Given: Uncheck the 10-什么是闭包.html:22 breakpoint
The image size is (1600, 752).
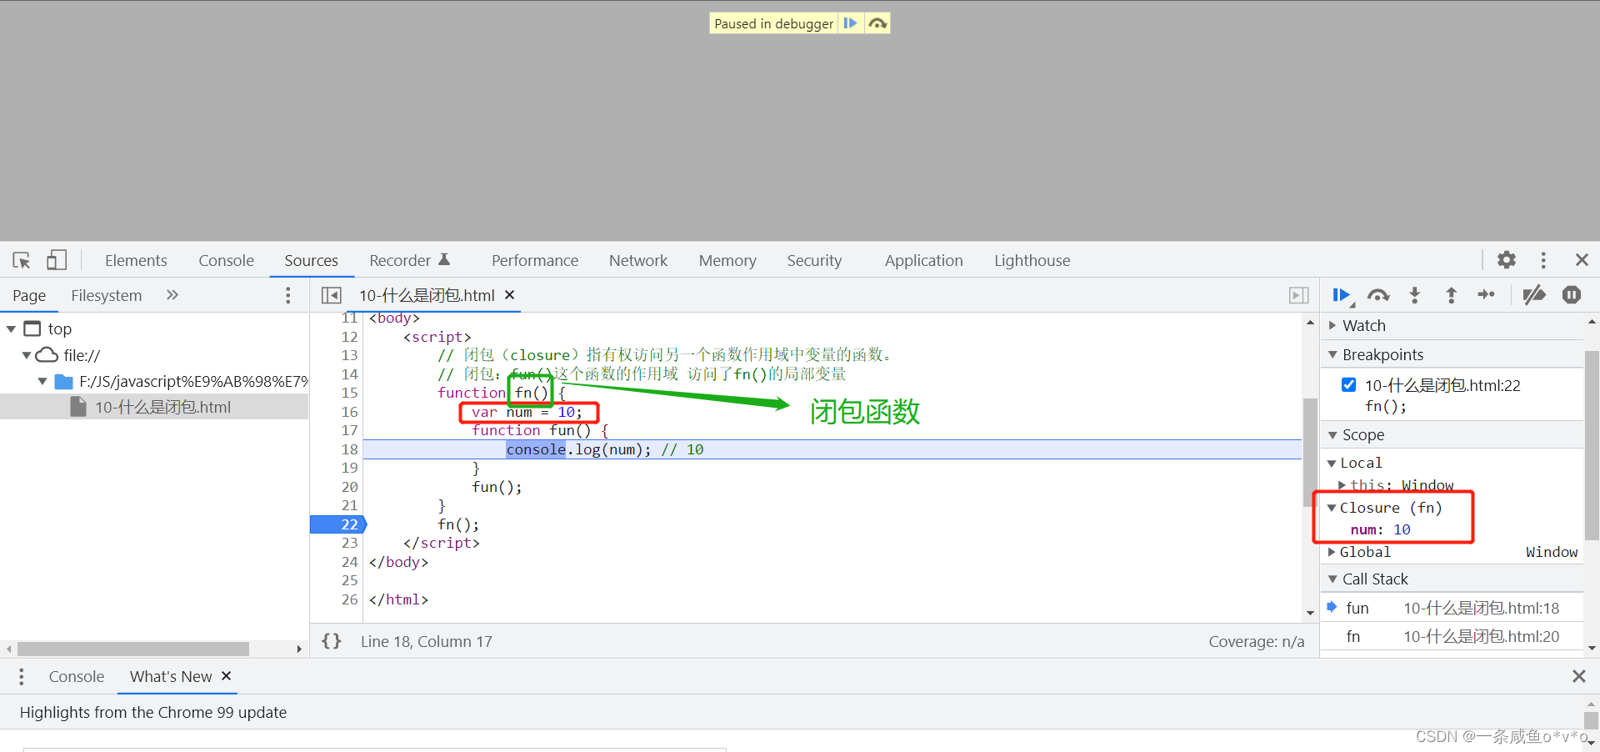Looking at the screenshot, I should point(1348,385).
